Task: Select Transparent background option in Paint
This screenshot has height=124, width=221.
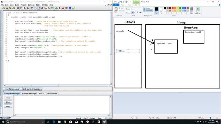Action: click(148, 11)
